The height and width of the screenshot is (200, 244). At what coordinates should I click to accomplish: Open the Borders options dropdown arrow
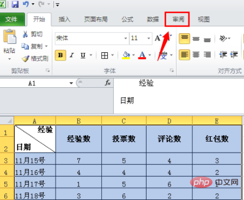pos(113,55)
